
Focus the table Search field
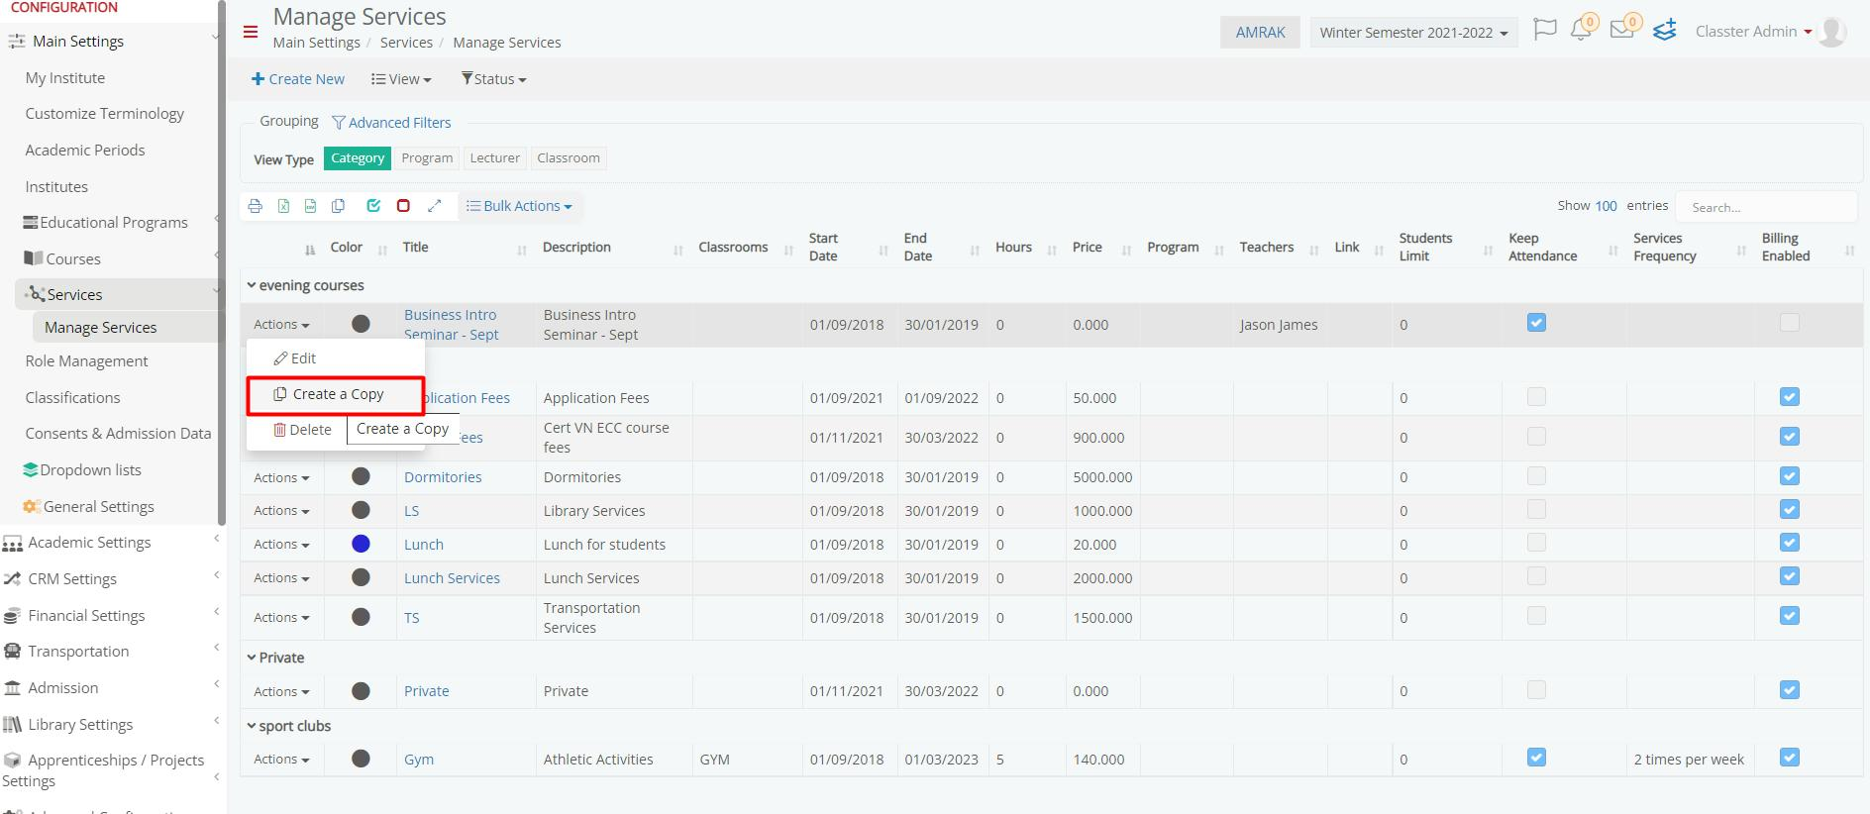pyautogui.click(x=1766, y=207)
